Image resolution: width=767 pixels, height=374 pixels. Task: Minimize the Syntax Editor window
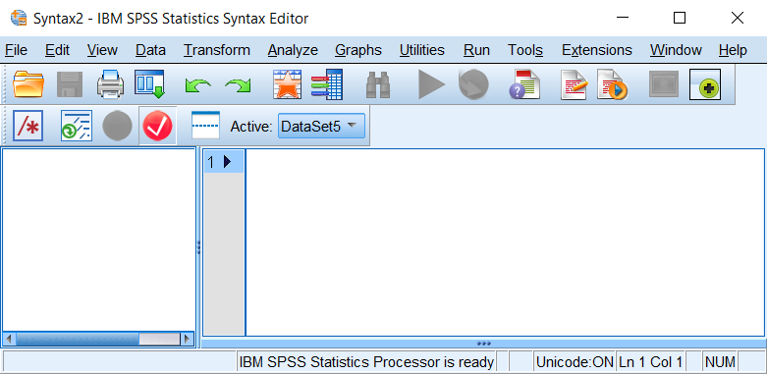(623, 18)
